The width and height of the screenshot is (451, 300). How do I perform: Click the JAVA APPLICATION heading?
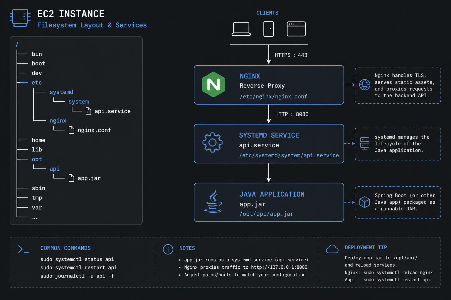[x=272, y=194]
